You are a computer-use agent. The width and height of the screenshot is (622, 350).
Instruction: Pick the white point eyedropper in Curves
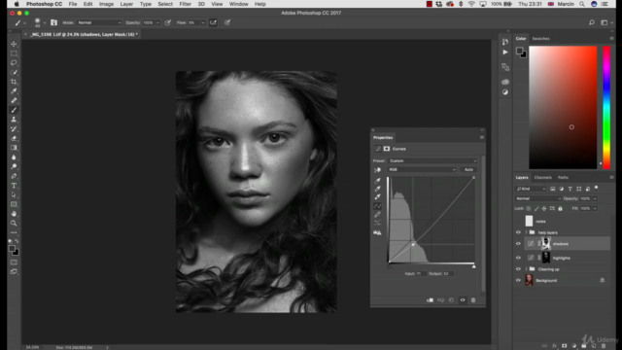(x=377, y=197)
